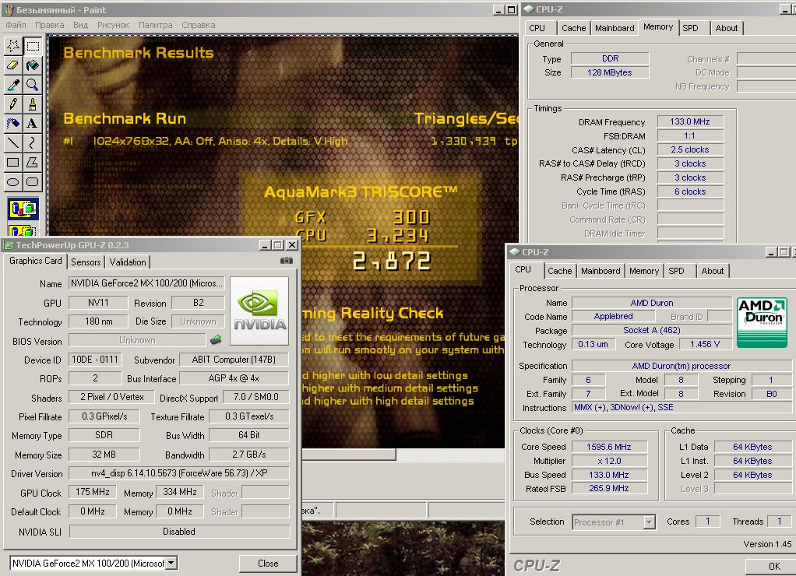Open Cache tab in upper CPU-Z window

(574, 29)
